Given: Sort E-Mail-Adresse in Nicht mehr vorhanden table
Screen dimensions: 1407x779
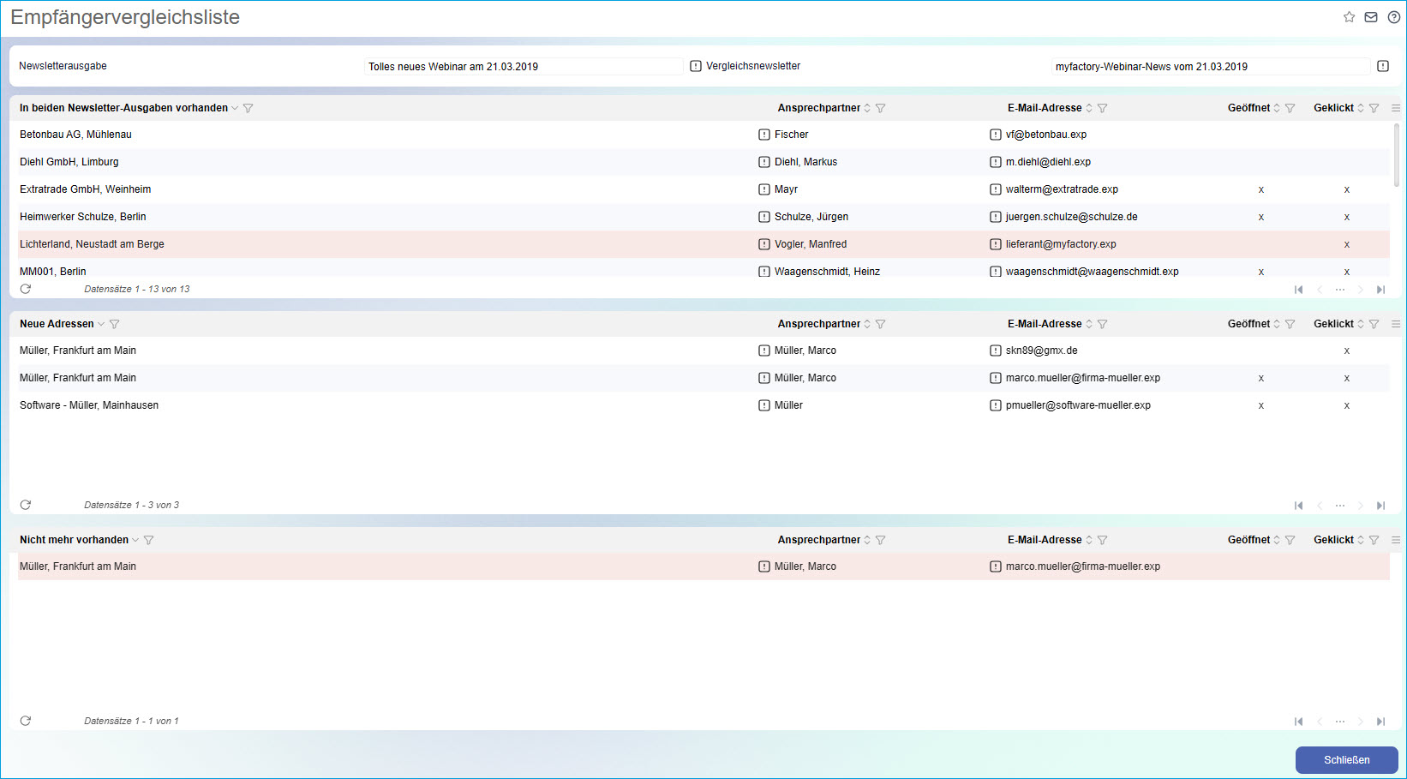Looking at the screenshot, I should 1089,540.
